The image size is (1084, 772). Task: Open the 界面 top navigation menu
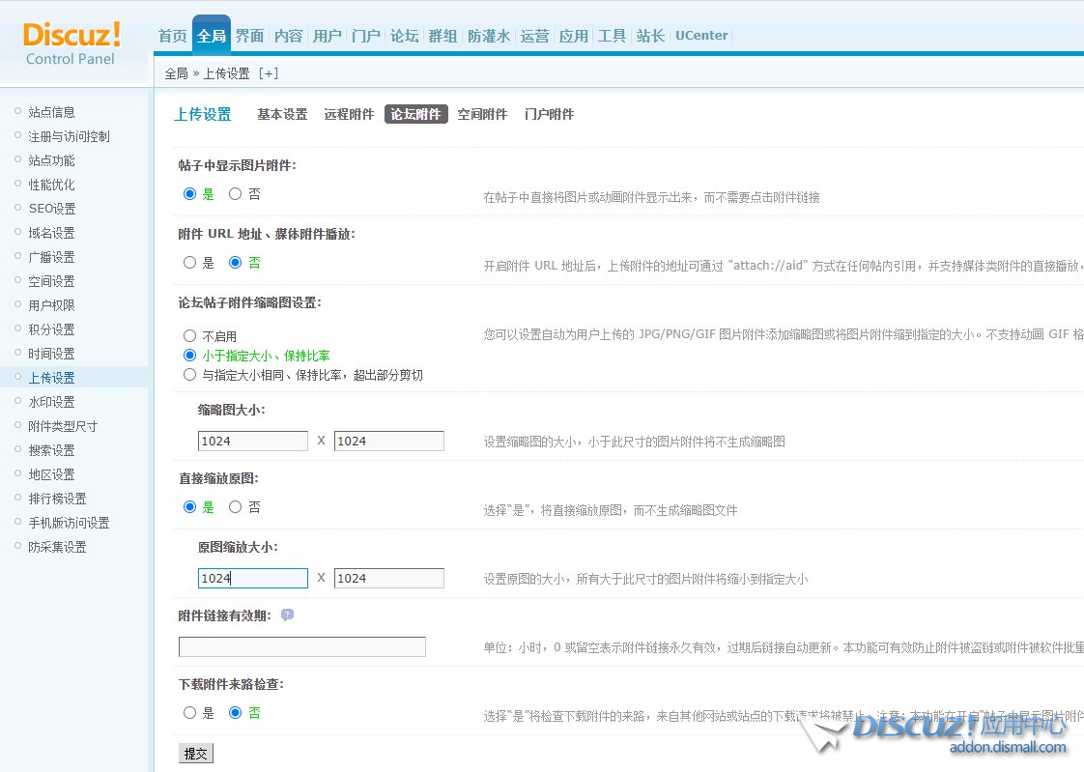click(249, 36)
